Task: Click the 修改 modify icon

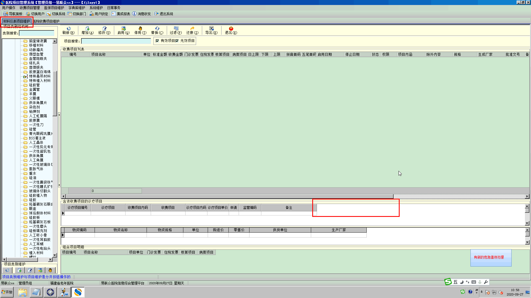Action: (x=104, y=29)
